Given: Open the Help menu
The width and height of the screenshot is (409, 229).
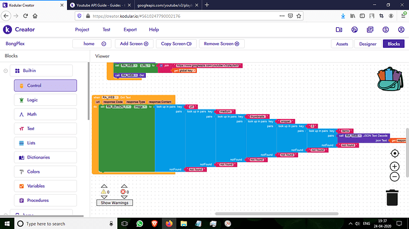Looking at the screenshot, I should 154,30.
